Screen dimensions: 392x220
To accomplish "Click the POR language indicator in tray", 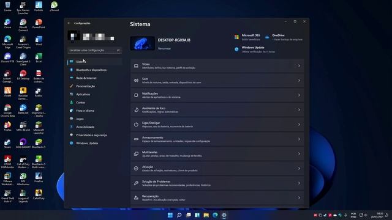I will click(353, 215).
